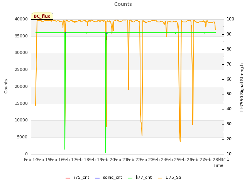The image size is (247, 185).
Task: Click the Feb 17 date tick label
Action: click(x=69, y=160)
